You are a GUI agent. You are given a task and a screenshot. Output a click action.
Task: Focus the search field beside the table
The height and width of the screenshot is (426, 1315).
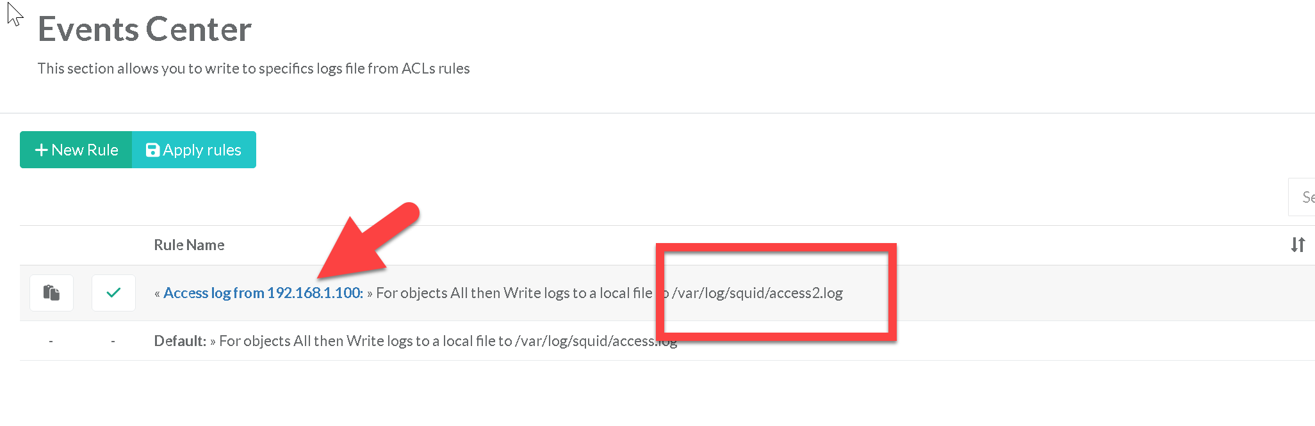1303,198
